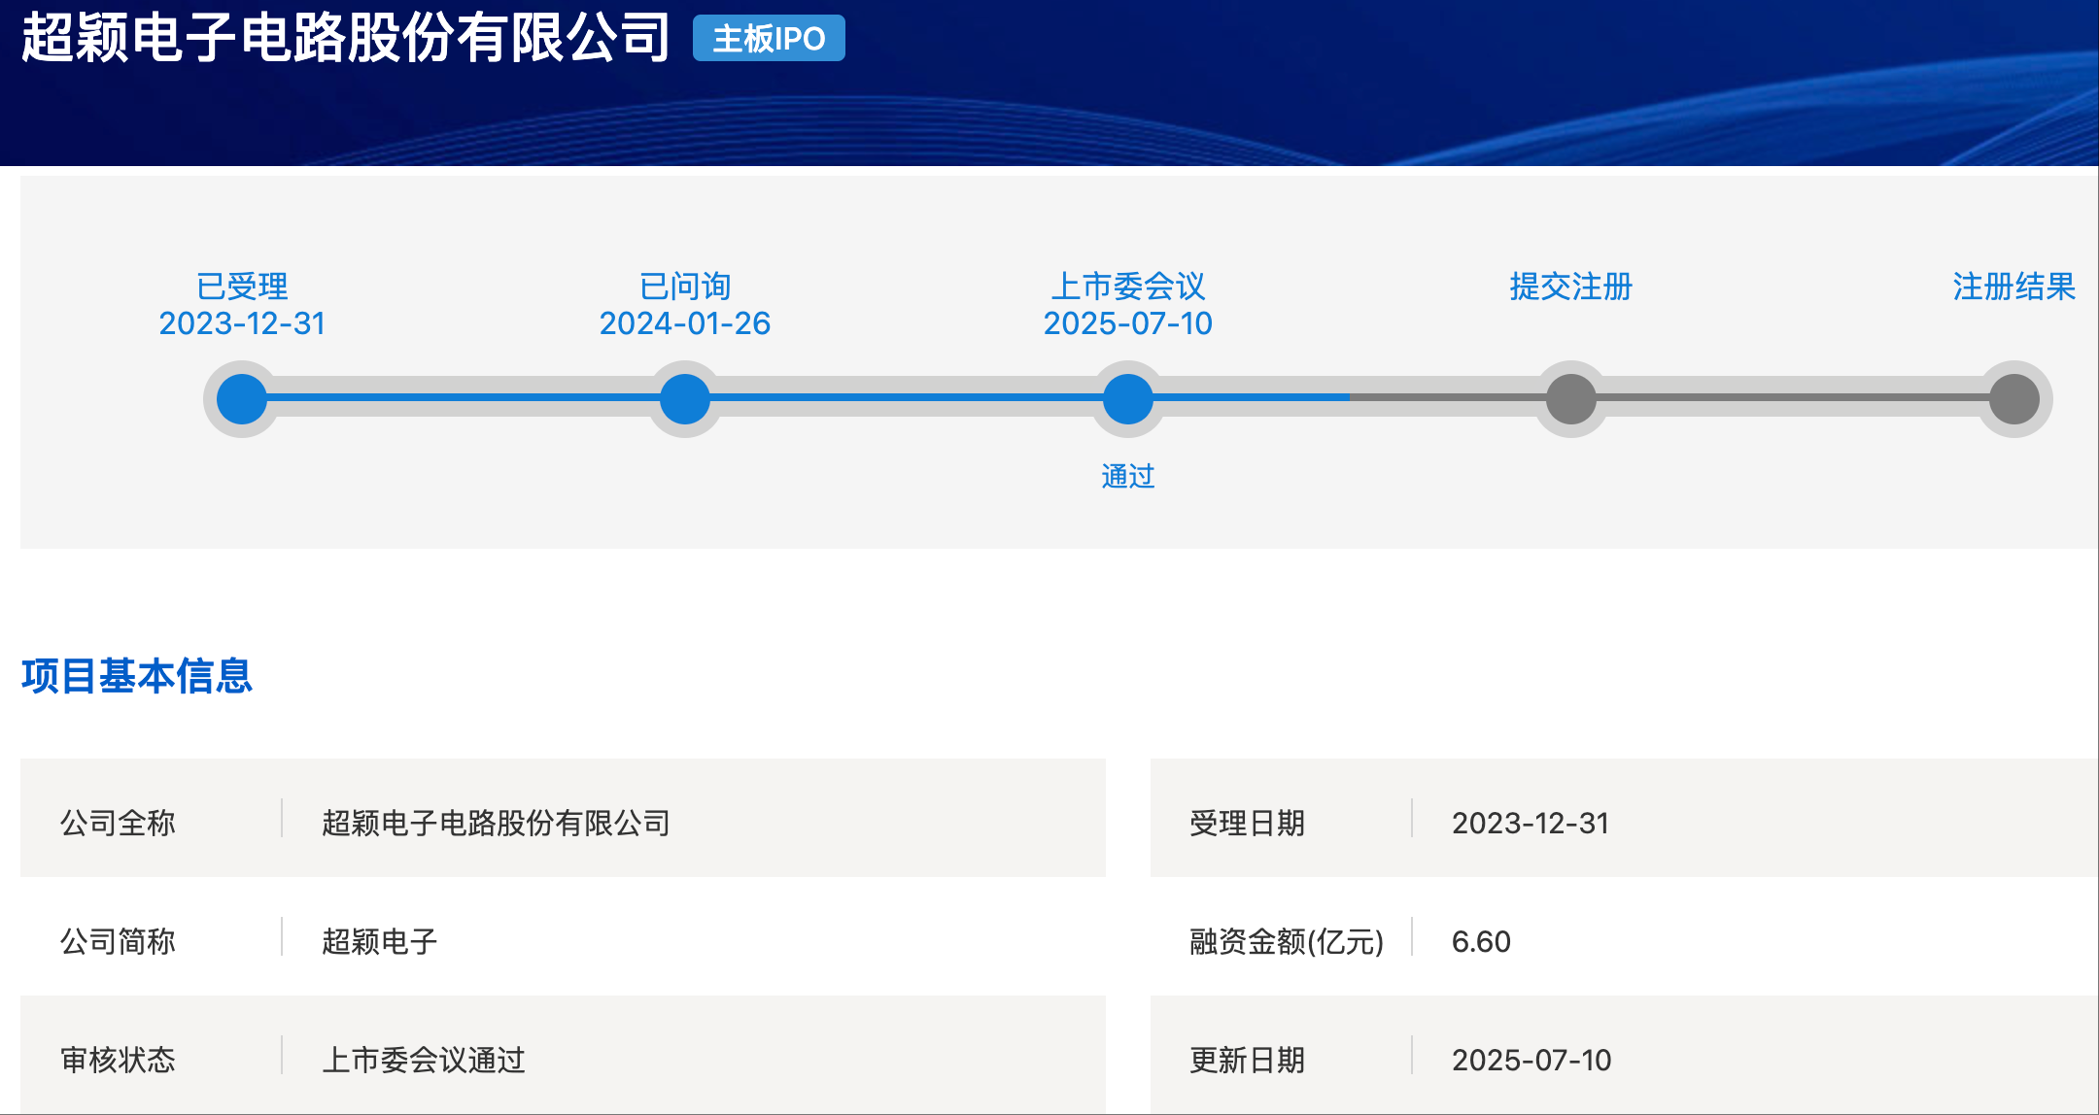Click the 2024-01-26 inquiry date on timeline
This screenshot has width=2099, height=1115.
pos(685,323)
